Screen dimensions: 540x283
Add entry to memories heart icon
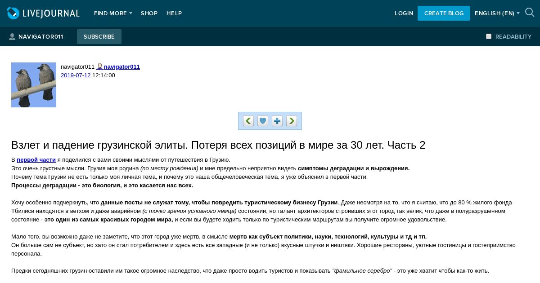tap(263, 121)
